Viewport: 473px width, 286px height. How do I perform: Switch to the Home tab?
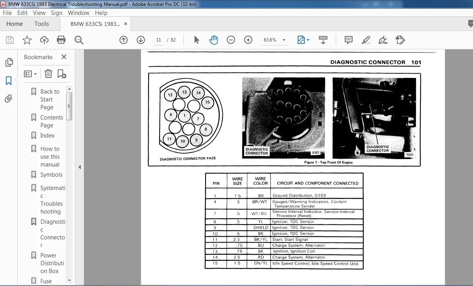click(x=15, y=24)
